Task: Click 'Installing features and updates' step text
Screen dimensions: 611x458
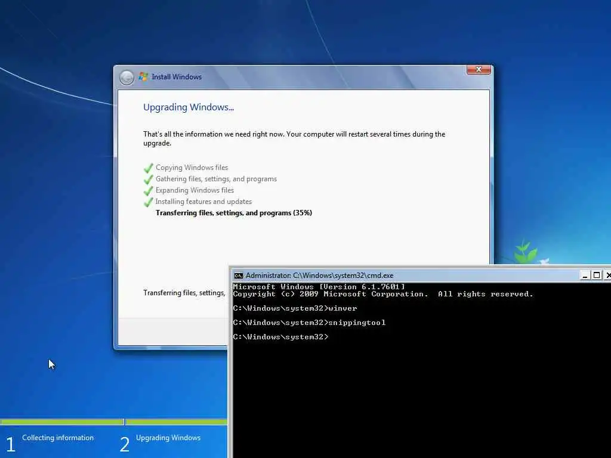Action: click(x=203, y=202)
